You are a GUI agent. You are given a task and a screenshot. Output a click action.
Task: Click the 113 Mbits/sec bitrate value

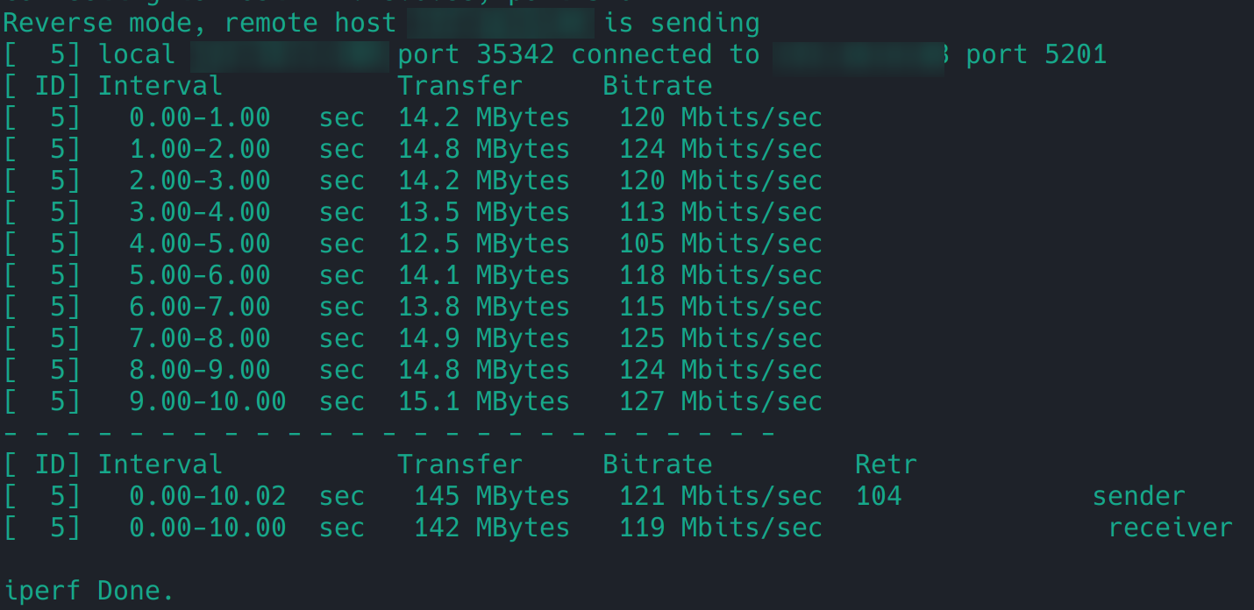721,212
